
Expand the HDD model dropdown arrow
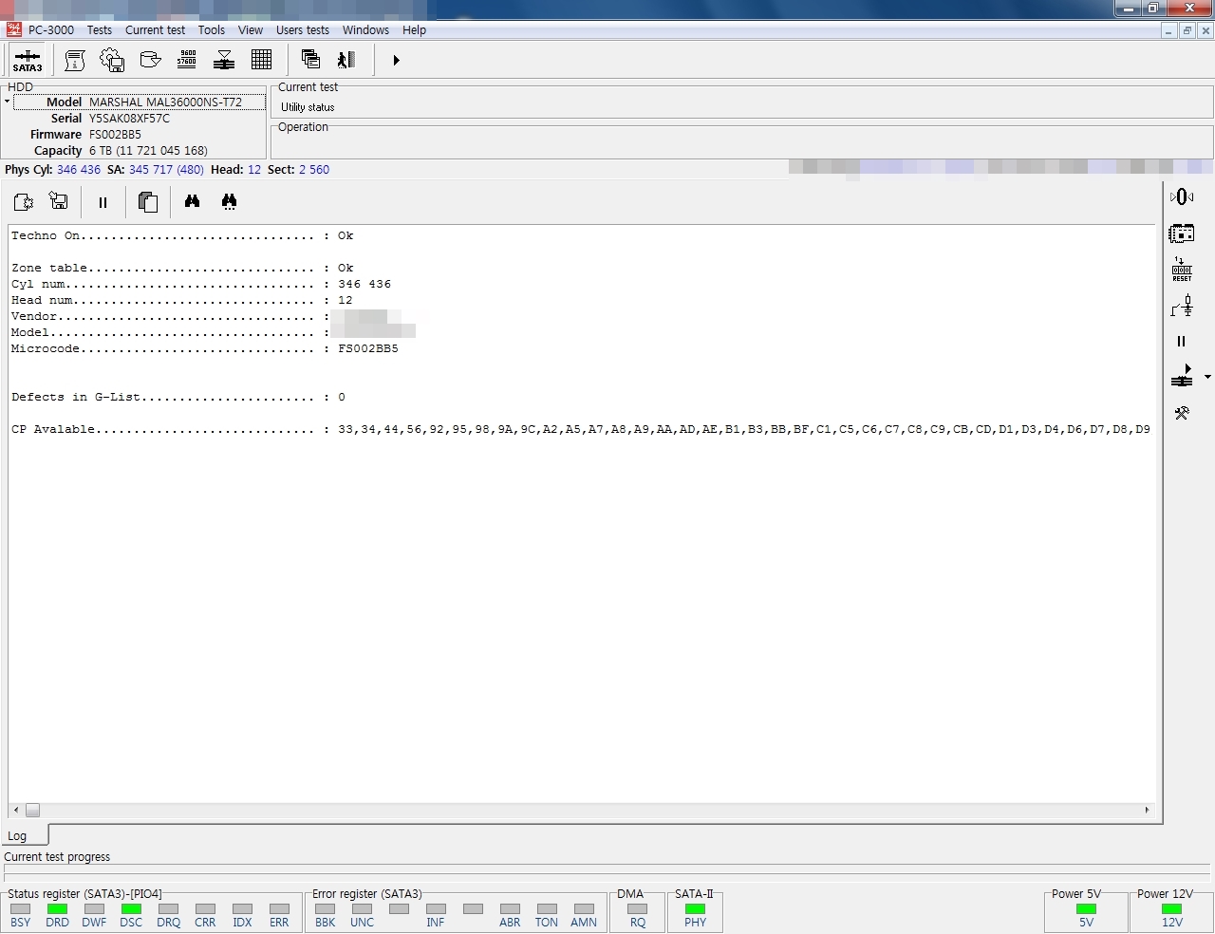[7, 102]
